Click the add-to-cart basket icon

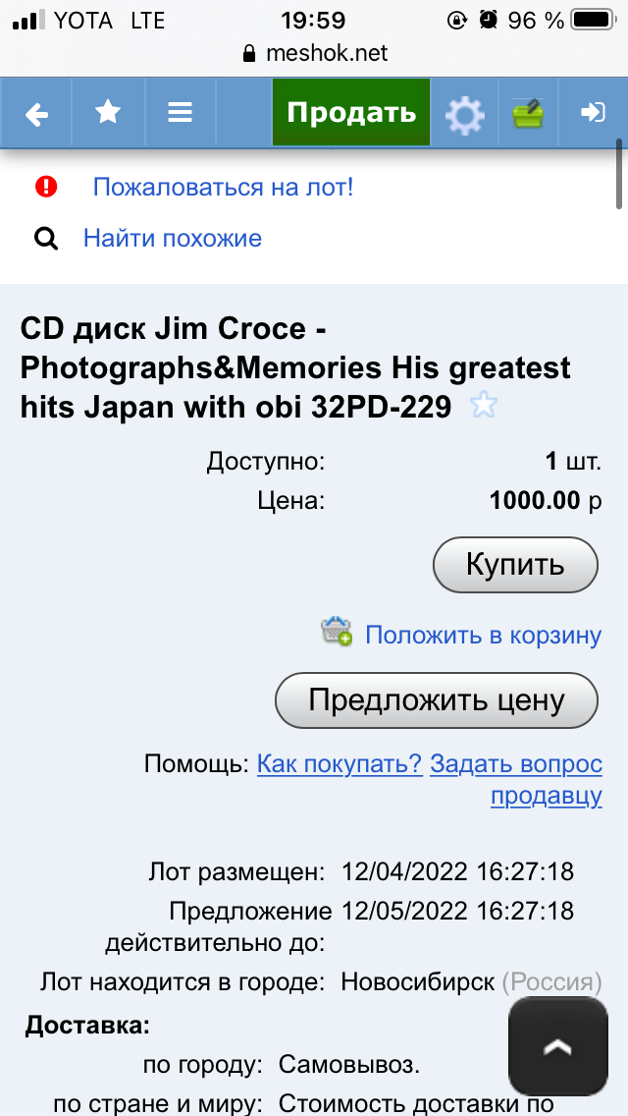pos(337,632)
